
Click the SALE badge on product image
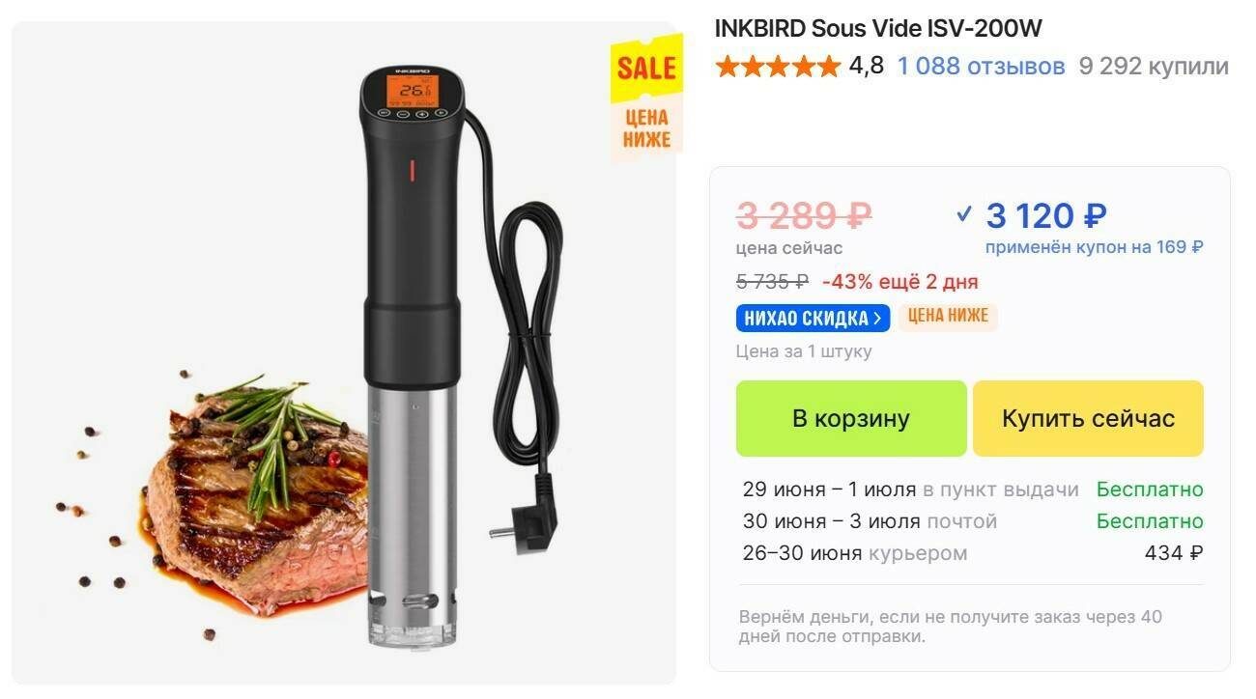pyautogui.click(x=646, y=69)
